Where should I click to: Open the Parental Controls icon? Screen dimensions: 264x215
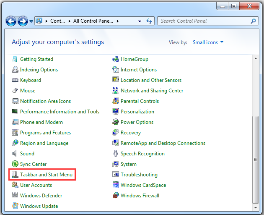pyautogui.click(x=116, y=101)
